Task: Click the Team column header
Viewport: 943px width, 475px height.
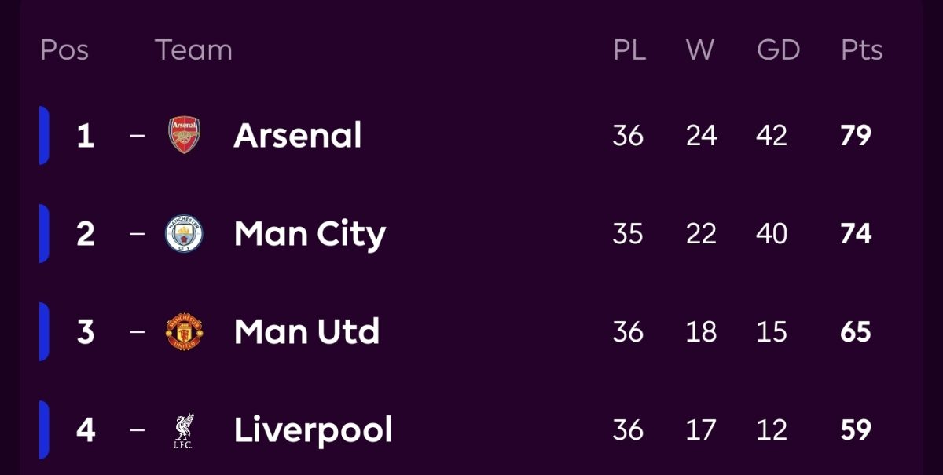Action: [194, 50]
